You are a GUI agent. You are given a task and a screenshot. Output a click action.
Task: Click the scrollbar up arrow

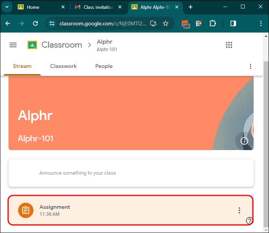click(x=266, y=36)
